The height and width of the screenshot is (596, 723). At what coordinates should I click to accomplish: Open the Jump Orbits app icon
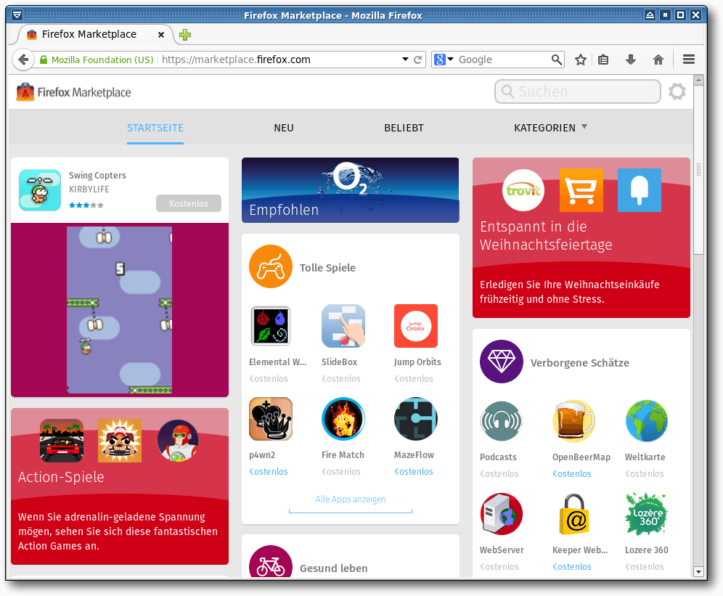415,326
